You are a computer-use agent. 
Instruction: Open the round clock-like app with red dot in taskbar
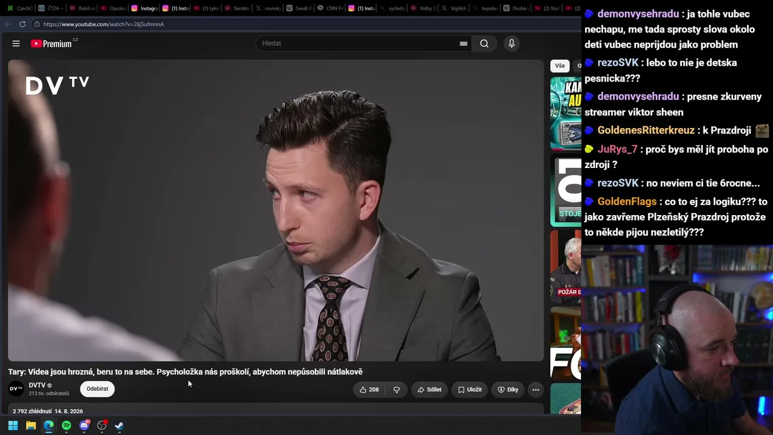pyautogui.click(x=102, y=425)
